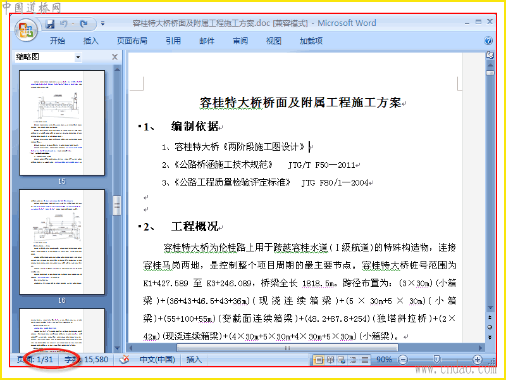The height and width of the screenshot is (380, 506).
Task: Undo the last action
Action: [64, 23]
